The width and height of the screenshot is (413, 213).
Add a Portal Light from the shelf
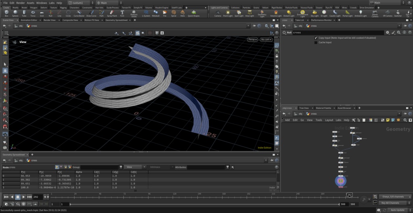click(347, 13)
